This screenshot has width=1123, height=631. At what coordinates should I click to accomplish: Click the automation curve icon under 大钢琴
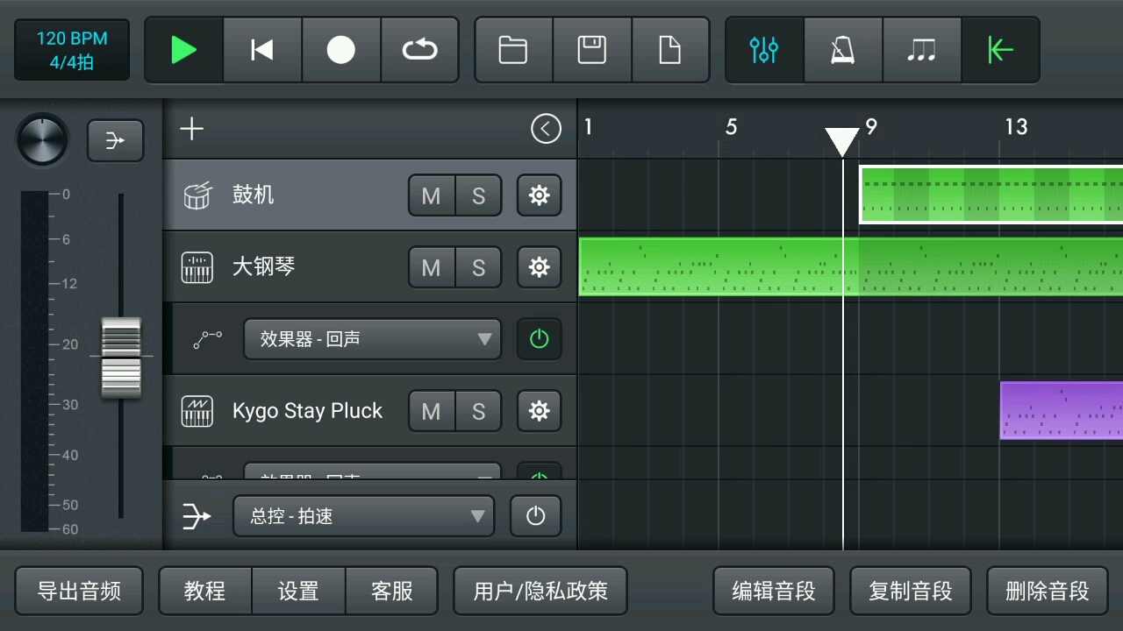click(x=208, y=339)
